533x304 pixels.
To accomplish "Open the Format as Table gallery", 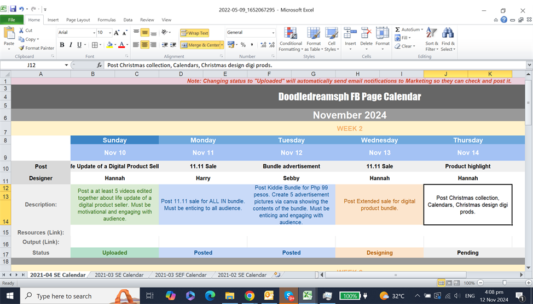I will (x=314, y=39).
